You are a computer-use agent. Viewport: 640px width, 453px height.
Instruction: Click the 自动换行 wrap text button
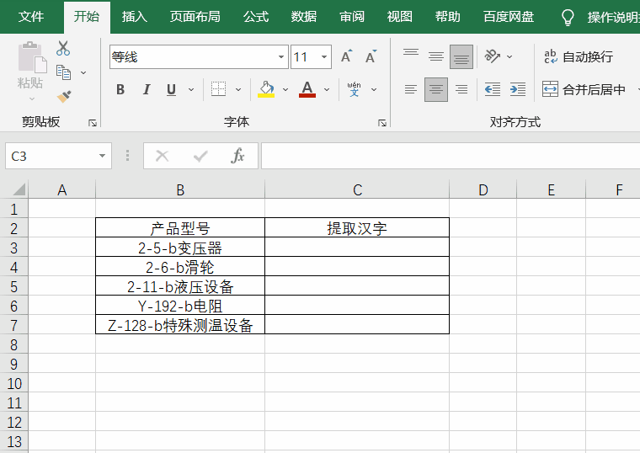pyautogui.click(x=579, y=56)
